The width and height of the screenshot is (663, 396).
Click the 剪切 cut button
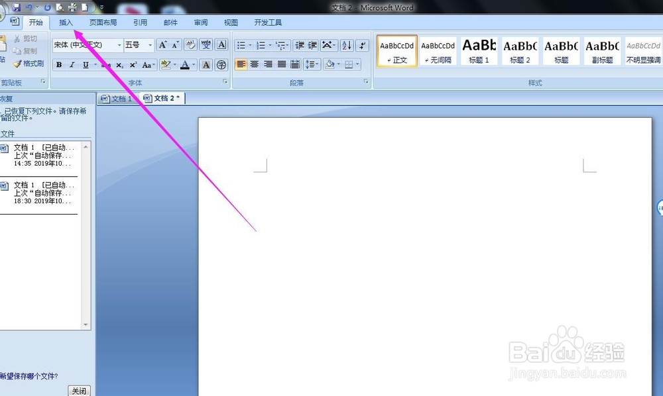click(25, 39)
